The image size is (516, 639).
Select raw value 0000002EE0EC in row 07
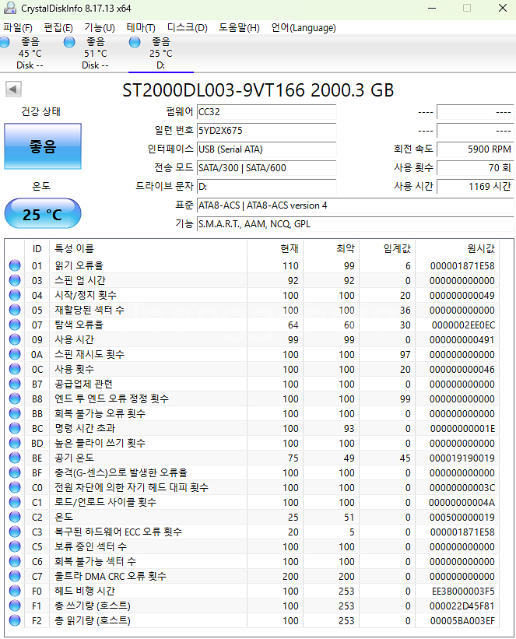pyautogui.click(x=463, y=325)
